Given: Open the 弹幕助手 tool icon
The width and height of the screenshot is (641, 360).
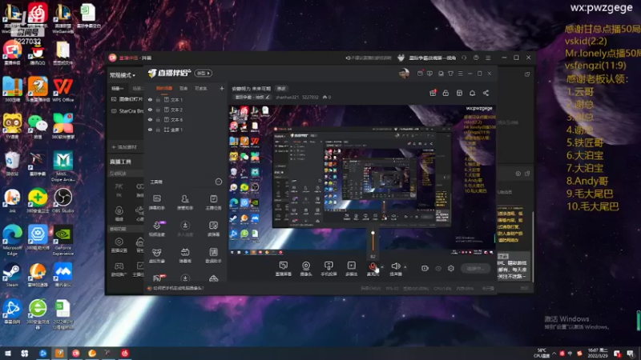Looking at the screenshot, I should 157,198.
